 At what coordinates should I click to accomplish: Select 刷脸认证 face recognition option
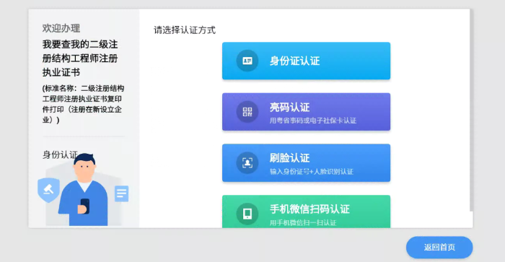click(x=306, y=162)
